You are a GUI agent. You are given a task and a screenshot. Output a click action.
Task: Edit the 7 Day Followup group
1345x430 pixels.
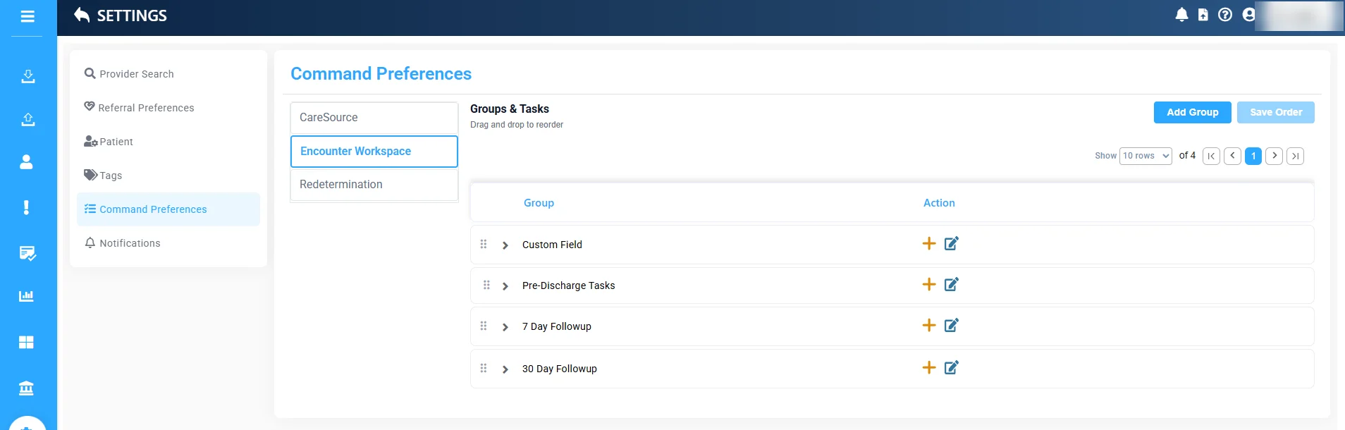click(952, 325)
